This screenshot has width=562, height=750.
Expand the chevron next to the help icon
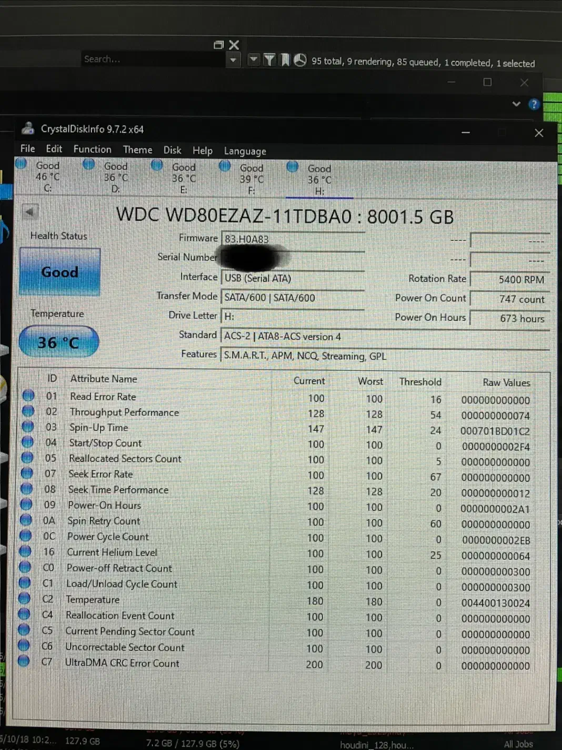pos(516,104)
